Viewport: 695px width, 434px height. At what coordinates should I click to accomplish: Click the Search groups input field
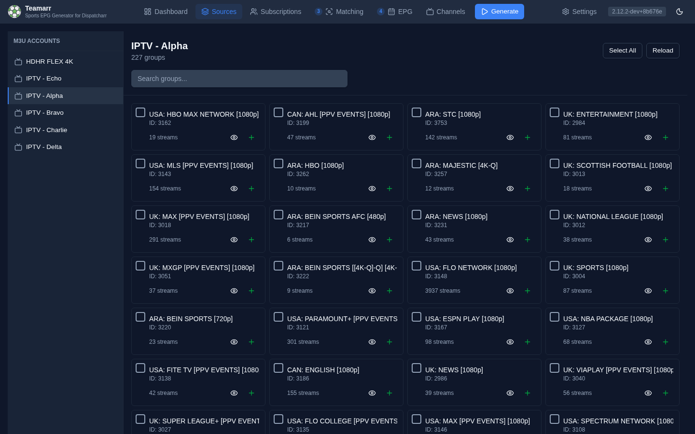[239, 79]
